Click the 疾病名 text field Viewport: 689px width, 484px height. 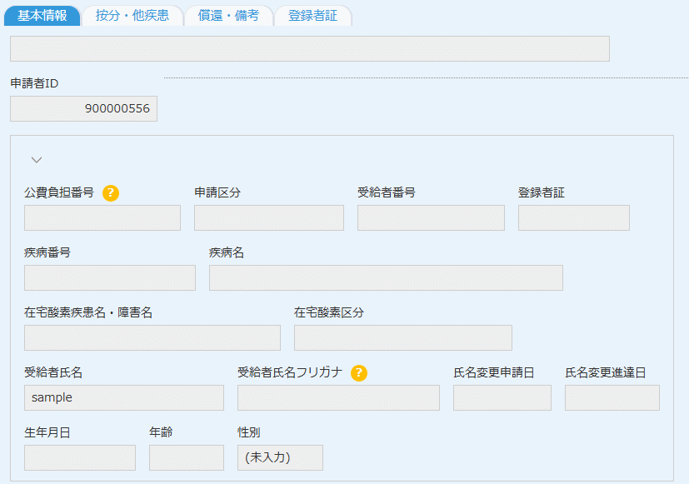[x=386, y=278]
